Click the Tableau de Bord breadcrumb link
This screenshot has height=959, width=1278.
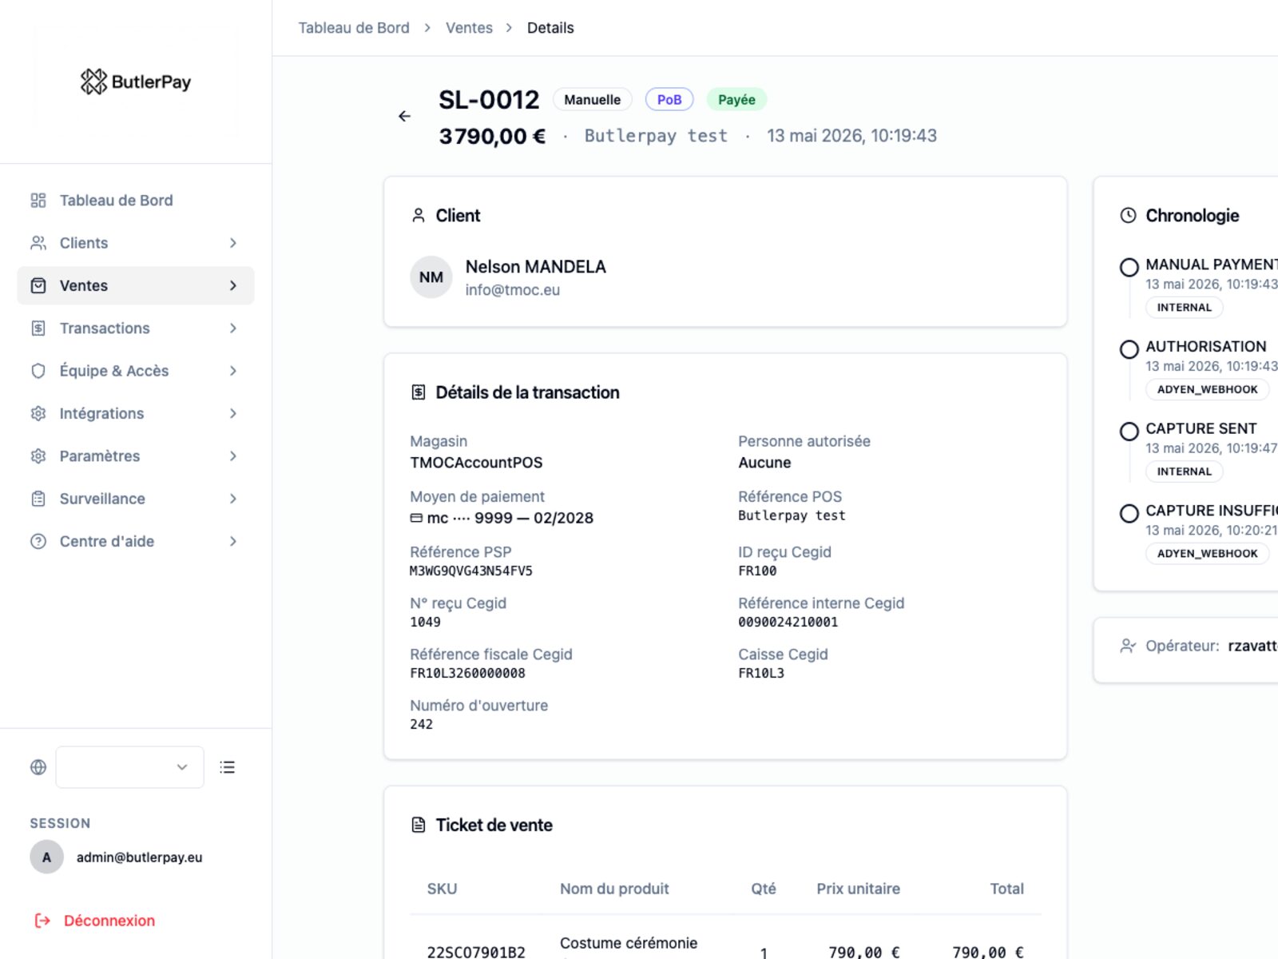coord(354,28)
